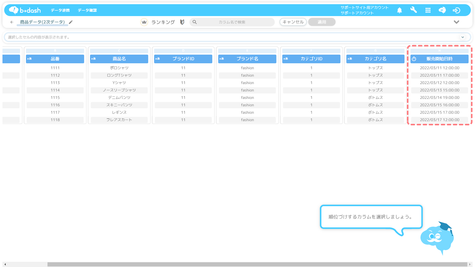Open the wrench settings icon
The height and width of the screenshot is (267, 475).
point(414,10)
